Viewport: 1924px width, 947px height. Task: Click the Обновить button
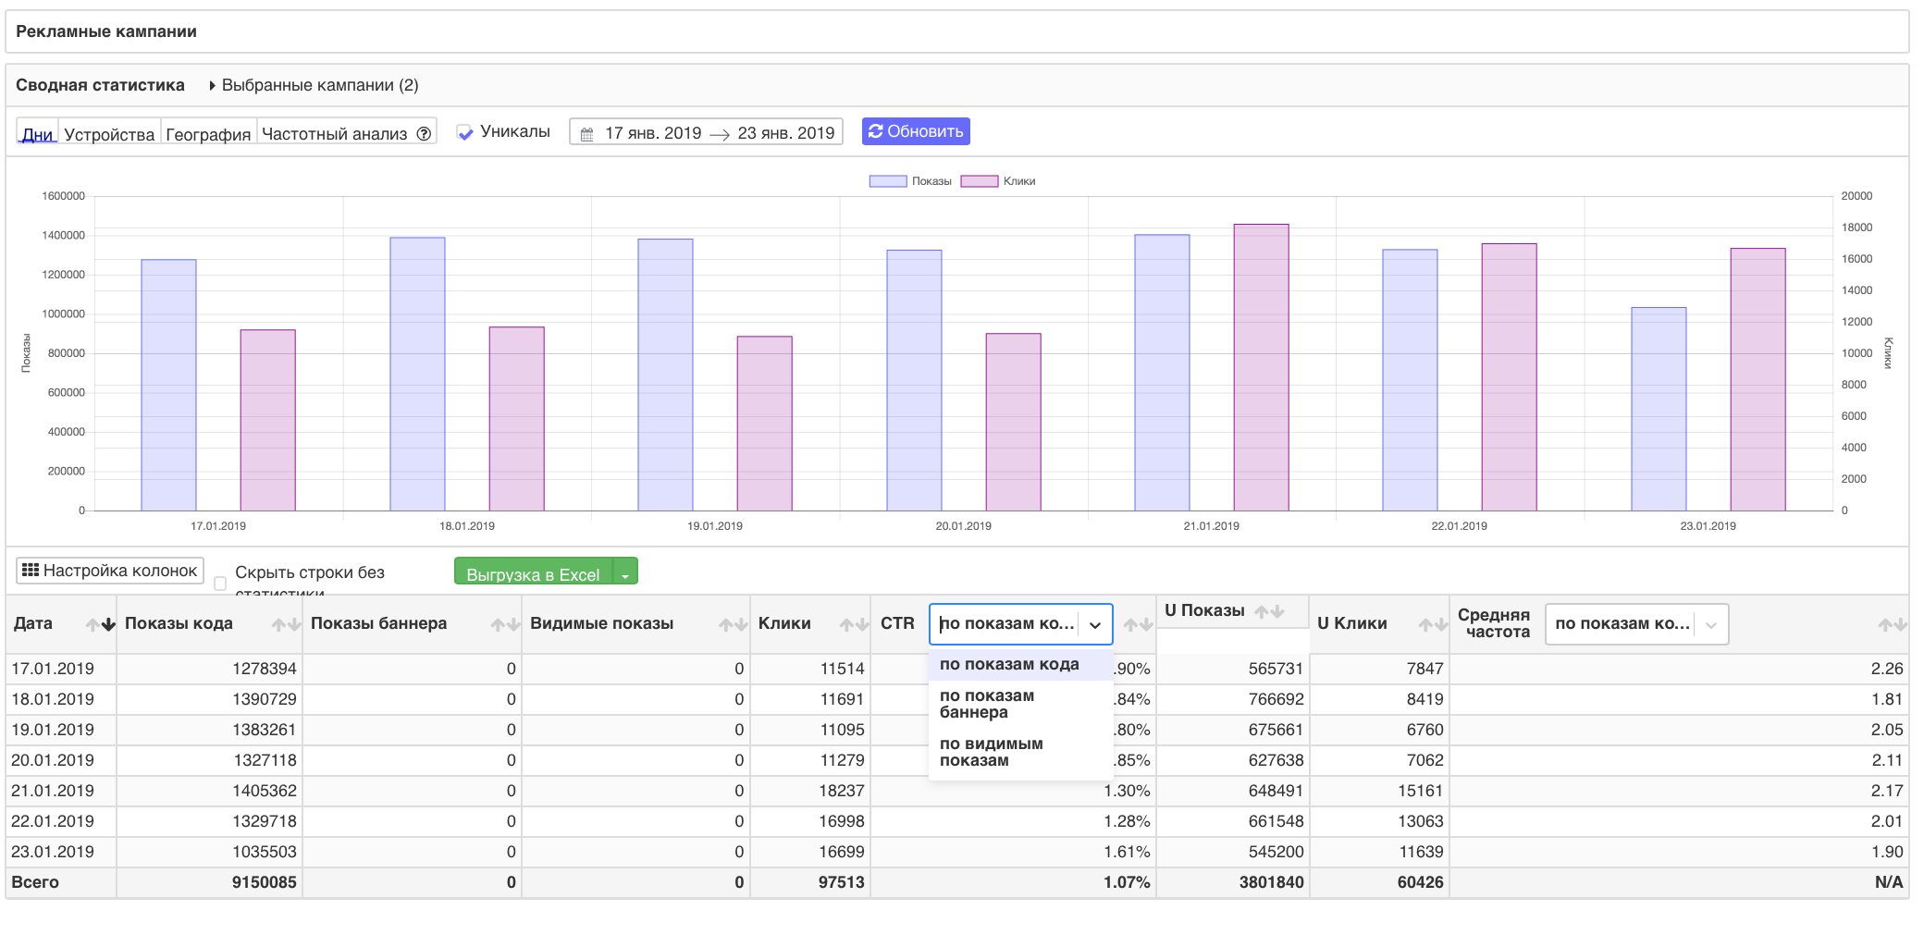pos(915,131)
